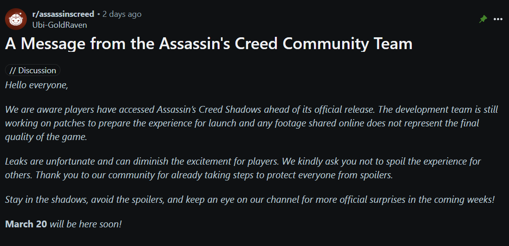Click the 'will be here soon!' text
The width and height of the screenshot is (509, 246).
(86, 224)
